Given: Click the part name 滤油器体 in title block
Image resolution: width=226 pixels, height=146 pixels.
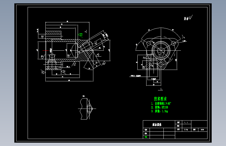Looking at the screenshot, I should [x=157, y=125].
